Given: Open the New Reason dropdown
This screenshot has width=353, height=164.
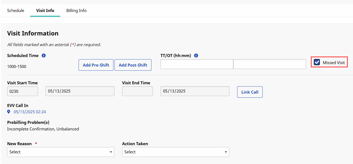Looking at the screenshot, I should tap(61, 152).
